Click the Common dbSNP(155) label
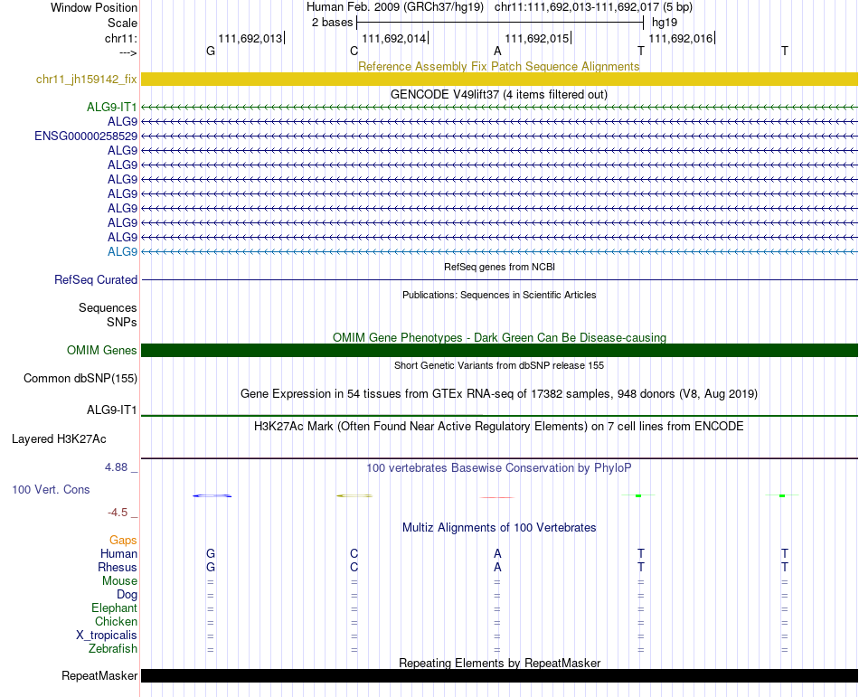 click(80, 379)
